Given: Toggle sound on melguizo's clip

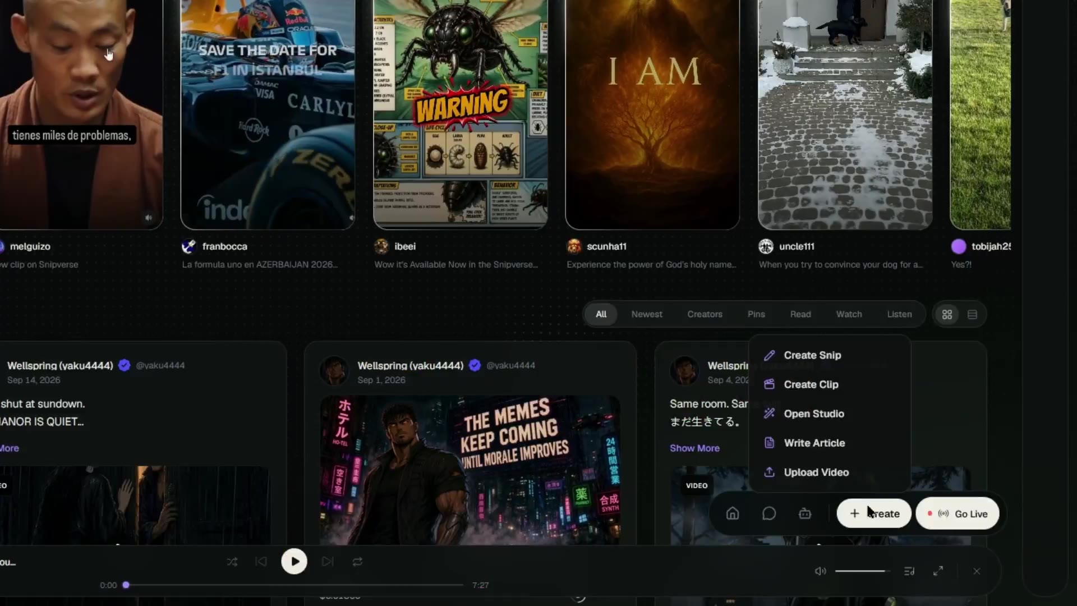Looking at the screenshot, I should [149, 218].
